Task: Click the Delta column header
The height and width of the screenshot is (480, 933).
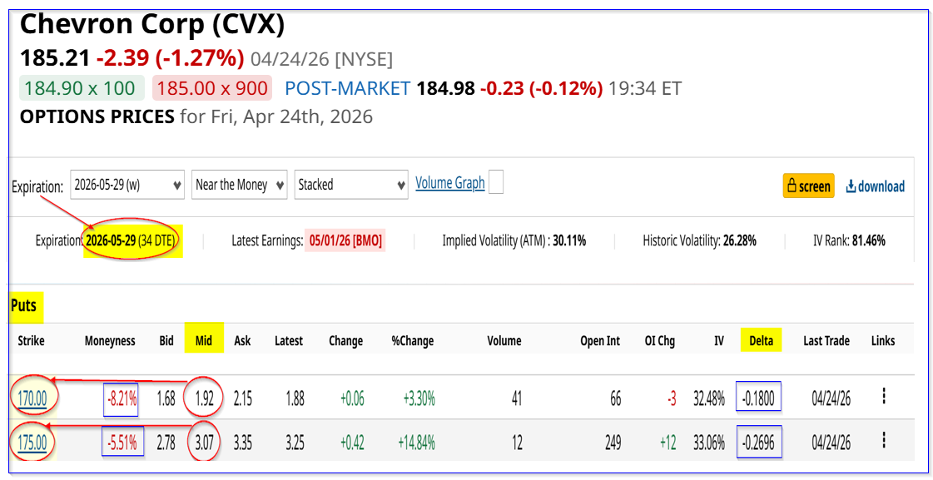Action: pyautogui.click(x=761, y=339)
